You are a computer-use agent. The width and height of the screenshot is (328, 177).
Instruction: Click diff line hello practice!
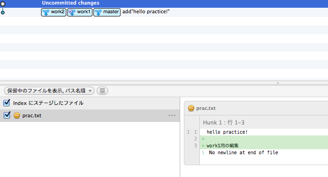(264, 132)
